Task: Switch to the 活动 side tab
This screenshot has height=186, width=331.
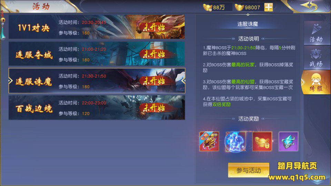Action: [316, 33]
